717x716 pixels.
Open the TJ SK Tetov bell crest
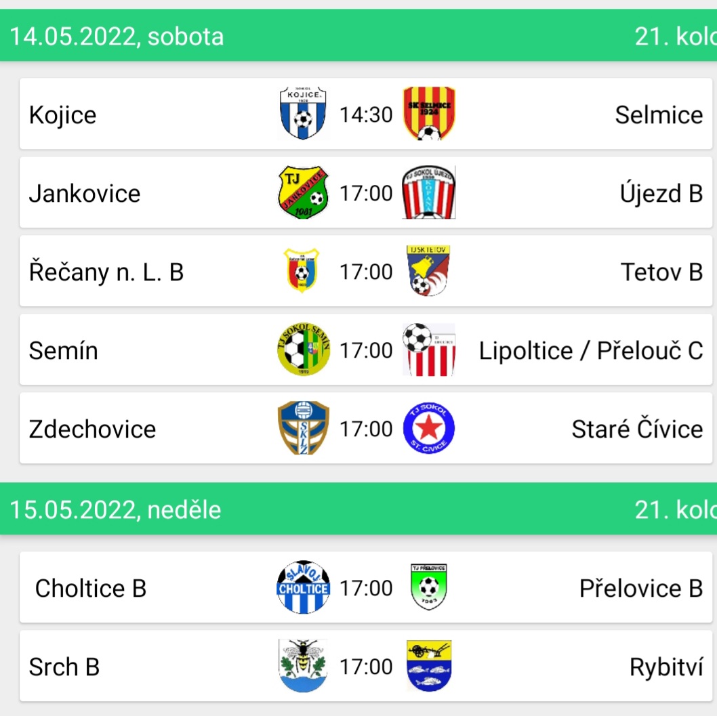(428, 270)
